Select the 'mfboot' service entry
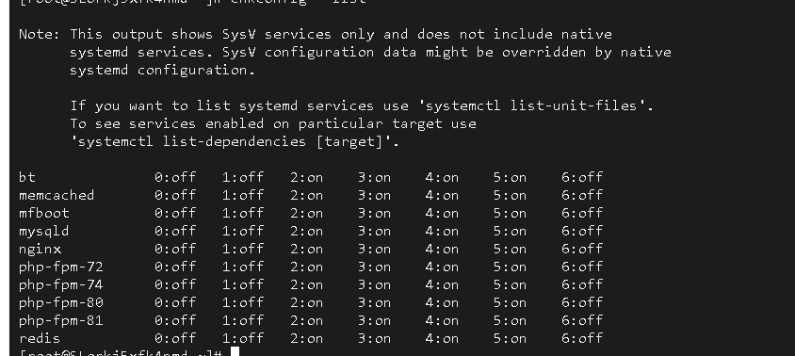Screen dimensions: 795x356 pos(44,213)
